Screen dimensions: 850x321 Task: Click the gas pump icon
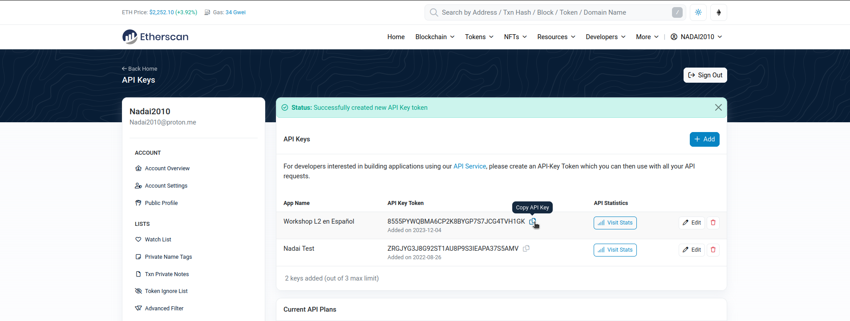click(x=207, y=12)
